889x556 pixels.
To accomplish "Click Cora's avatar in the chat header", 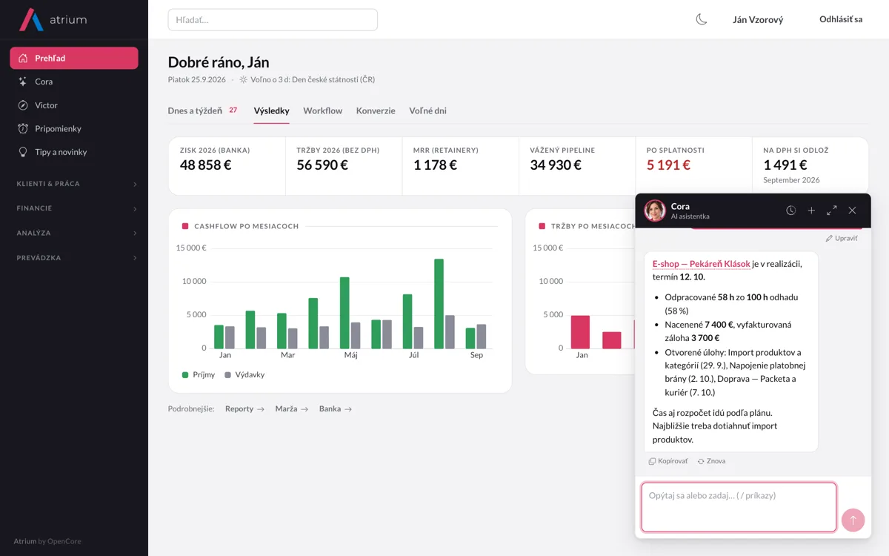I will coord(655,211).
